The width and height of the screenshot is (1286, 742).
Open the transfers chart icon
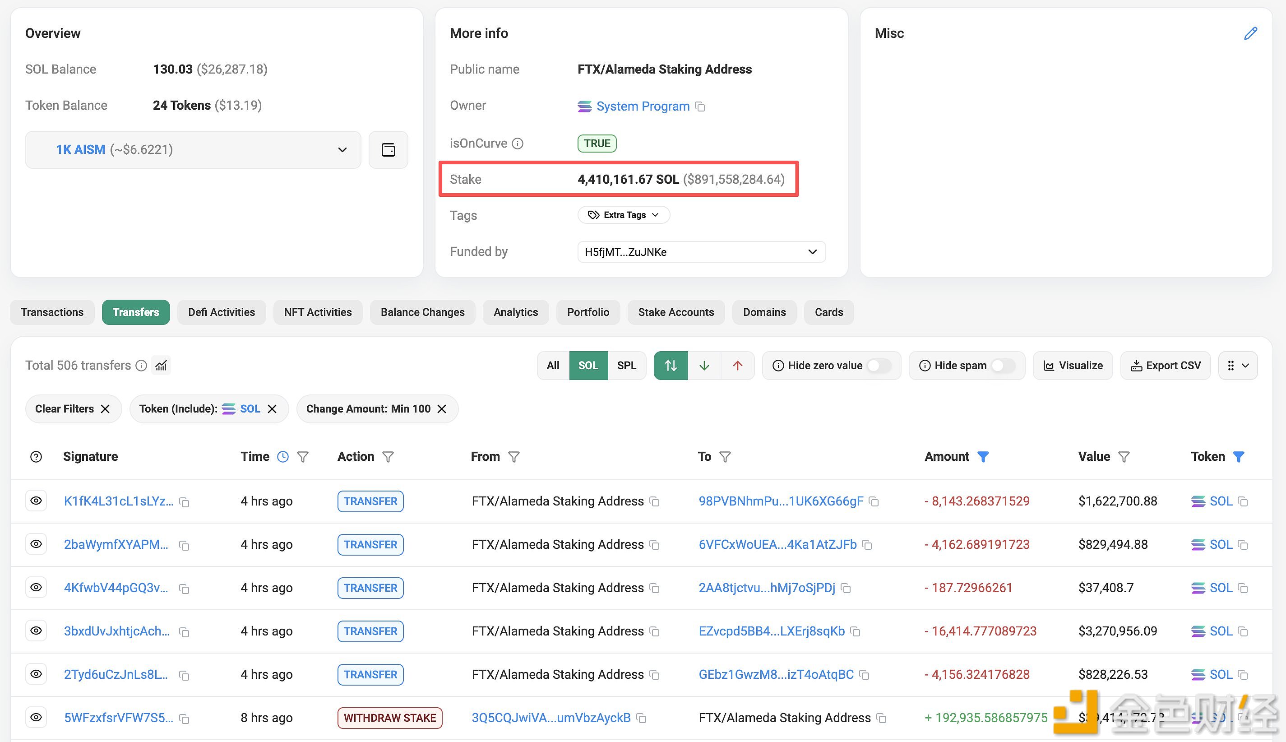[161, 366]
